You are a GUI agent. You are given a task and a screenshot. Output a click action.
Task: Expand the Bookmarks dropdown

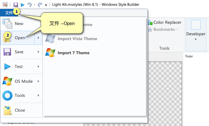177,29
